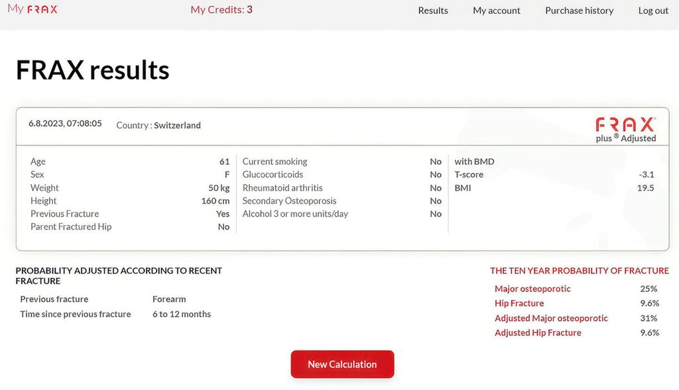Click the T-score value -3.1
Image resolution: width=679 pixels, height=390 pixels.
(x=647, y=175)
